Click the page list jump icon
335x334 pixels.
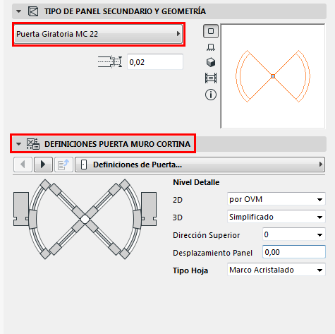pos(63,165)
